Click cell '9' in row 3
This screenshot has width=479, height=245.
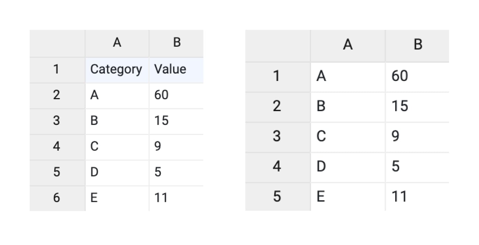click(x=416, y=136)
